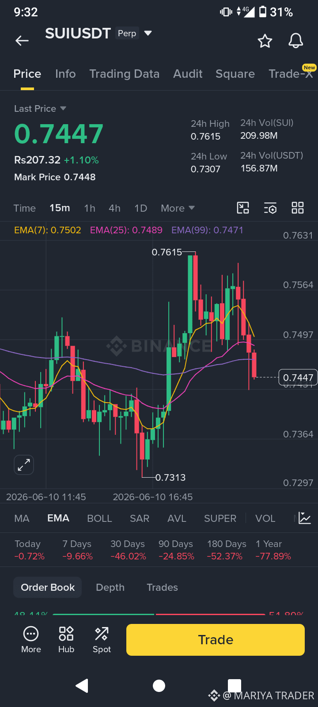Tap the 7 Days -9.66% performance
Viewport: 318px width, 707px height.
click(x=77, y=550)
